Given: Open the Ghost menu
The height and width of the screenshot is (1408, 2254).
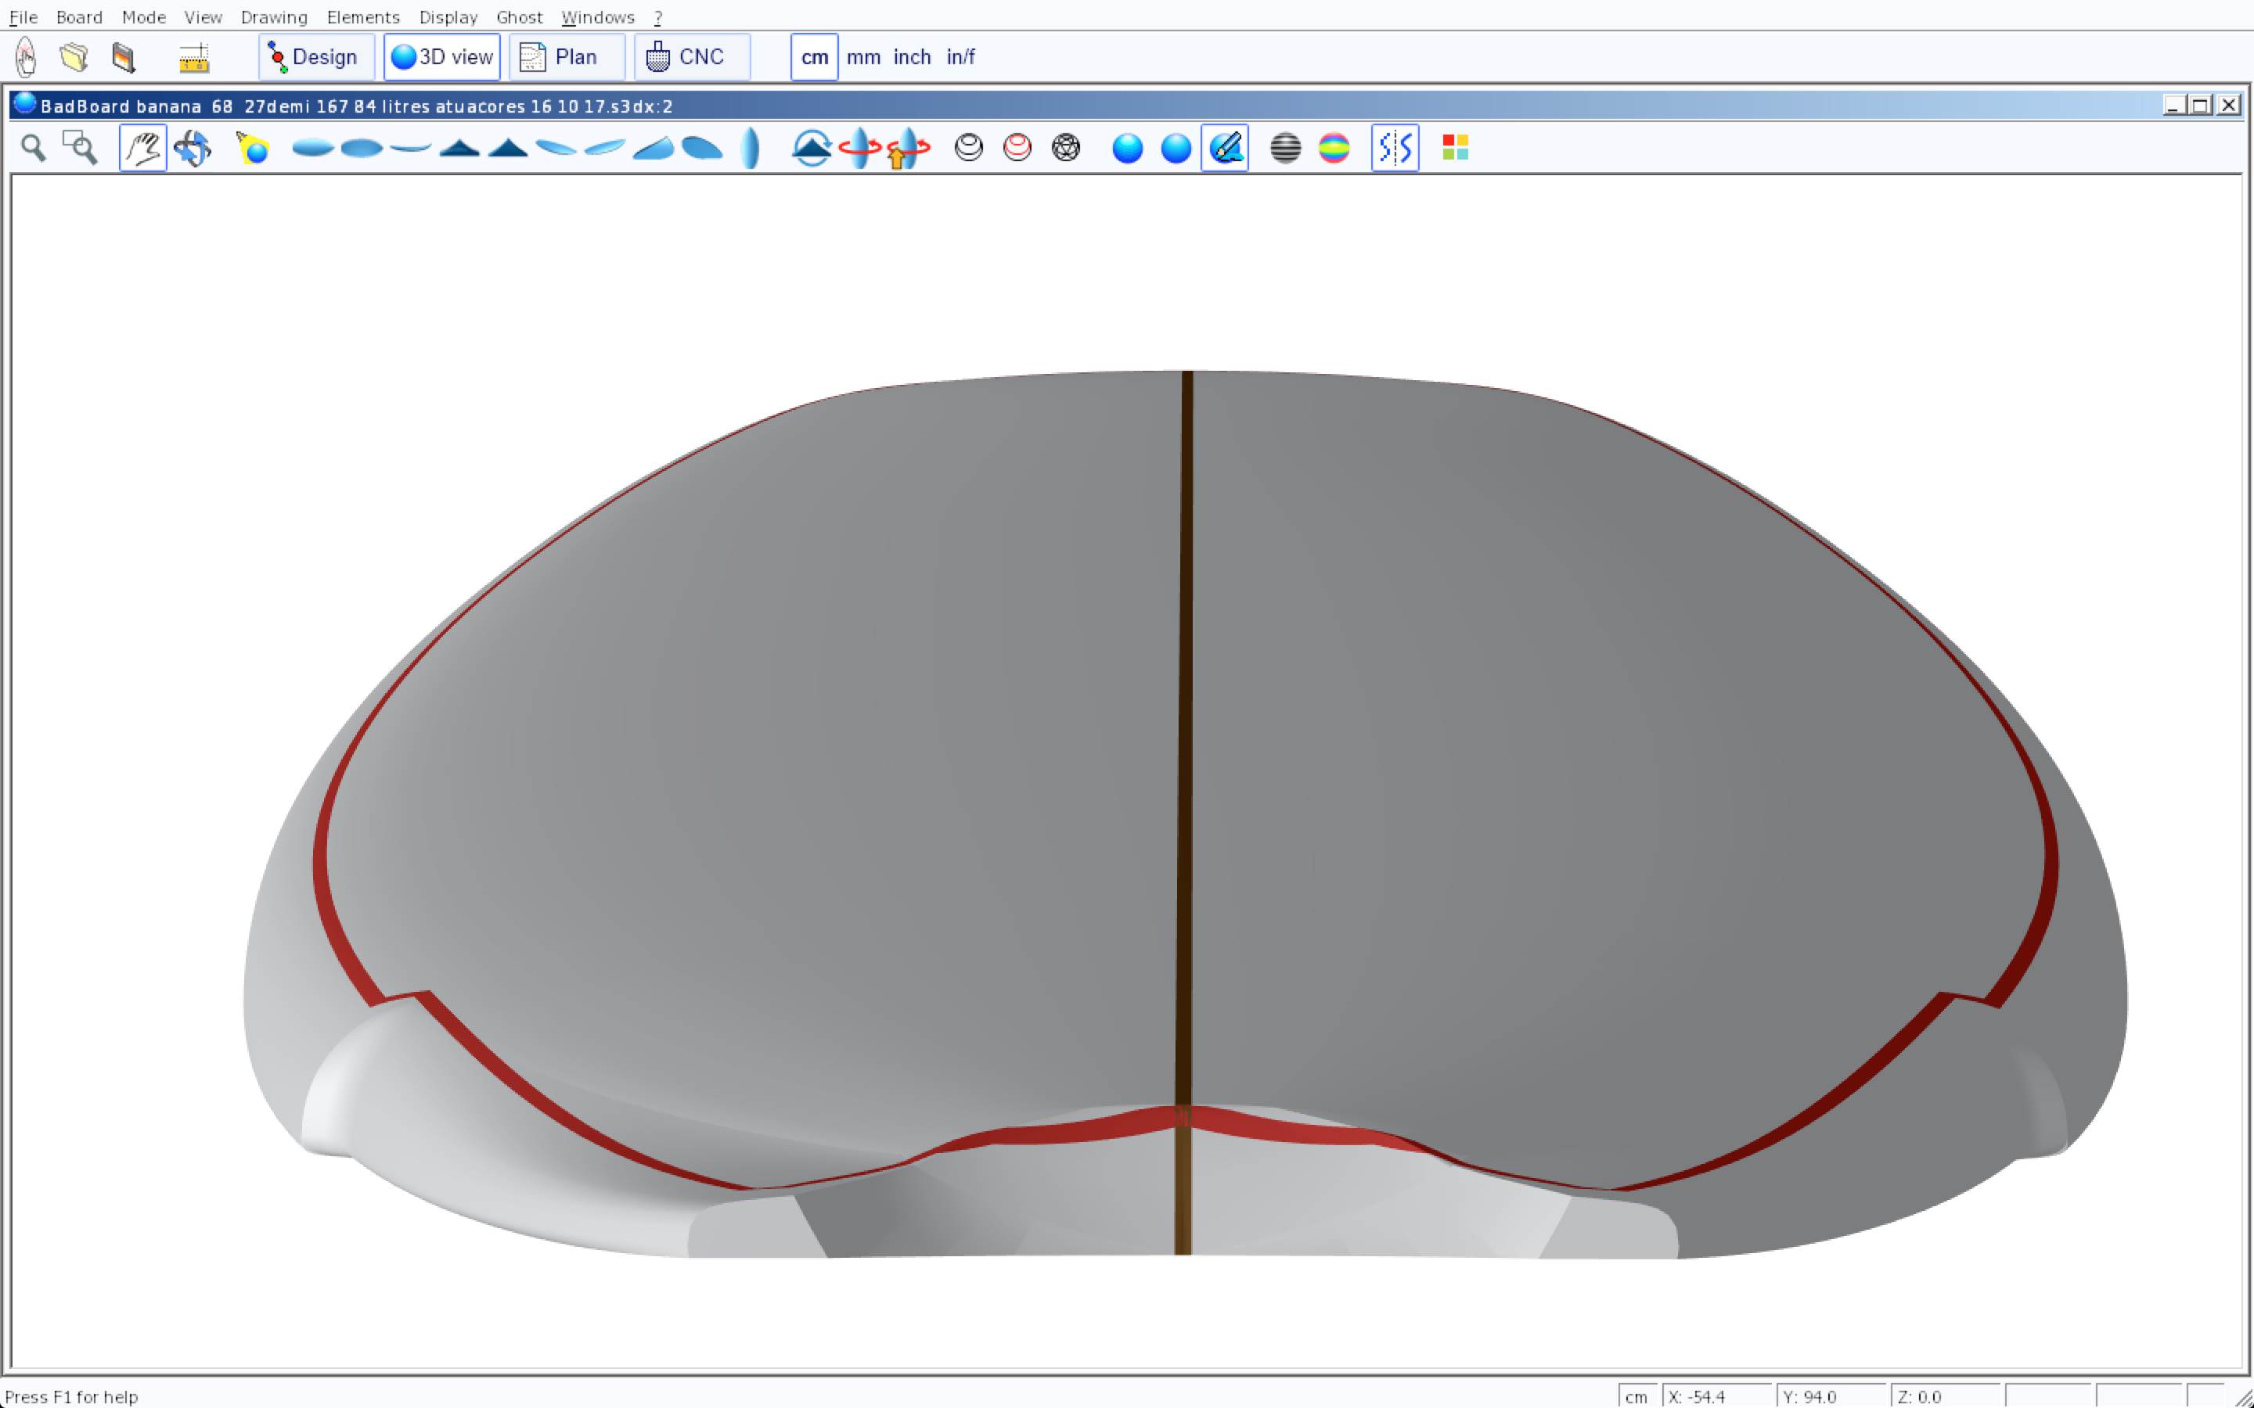Looking at the screenshot, I should pos(519,16).
